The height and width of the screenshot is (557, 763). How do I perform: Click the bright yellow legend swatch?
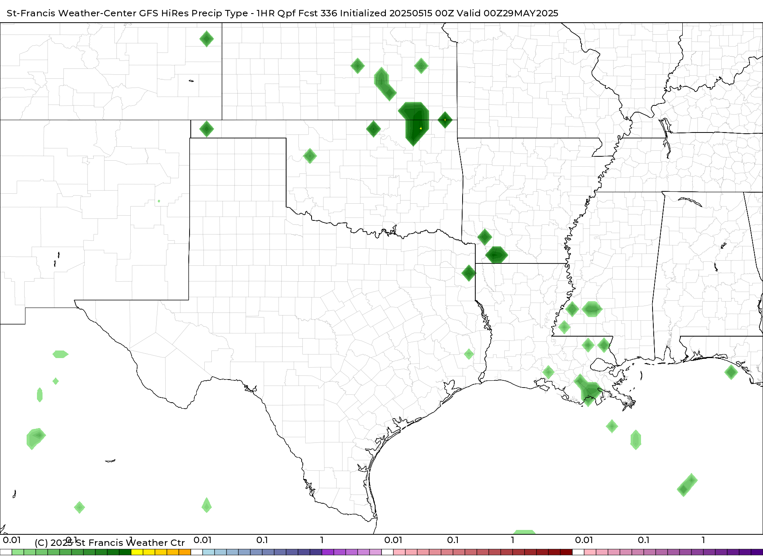tap(137, 552)
